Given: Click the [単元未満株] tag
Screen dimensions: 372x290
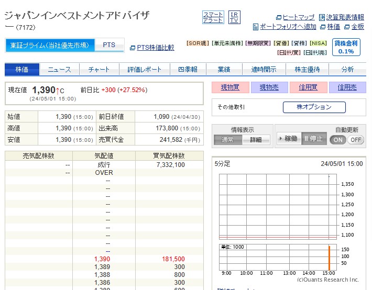Looking at the screenshot, I should point(227,43).
